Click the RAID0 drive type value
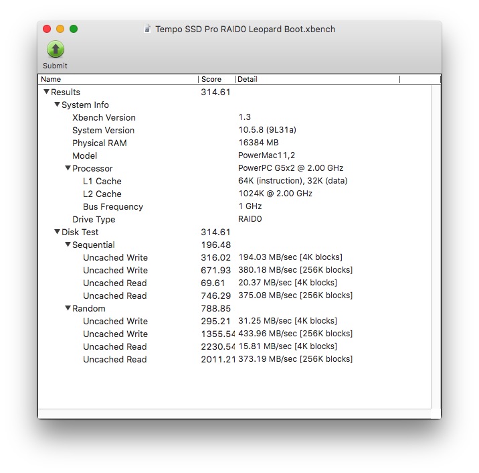Screen dimensions: 479x473 point(250,219)
